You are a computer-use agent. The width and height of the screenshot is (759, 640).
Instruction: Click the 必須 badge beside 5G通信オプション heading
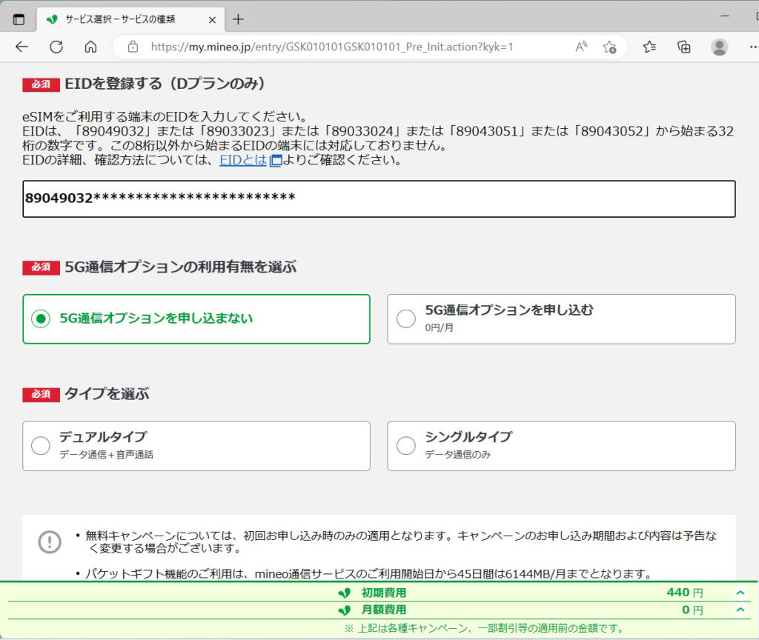point(42,267)
